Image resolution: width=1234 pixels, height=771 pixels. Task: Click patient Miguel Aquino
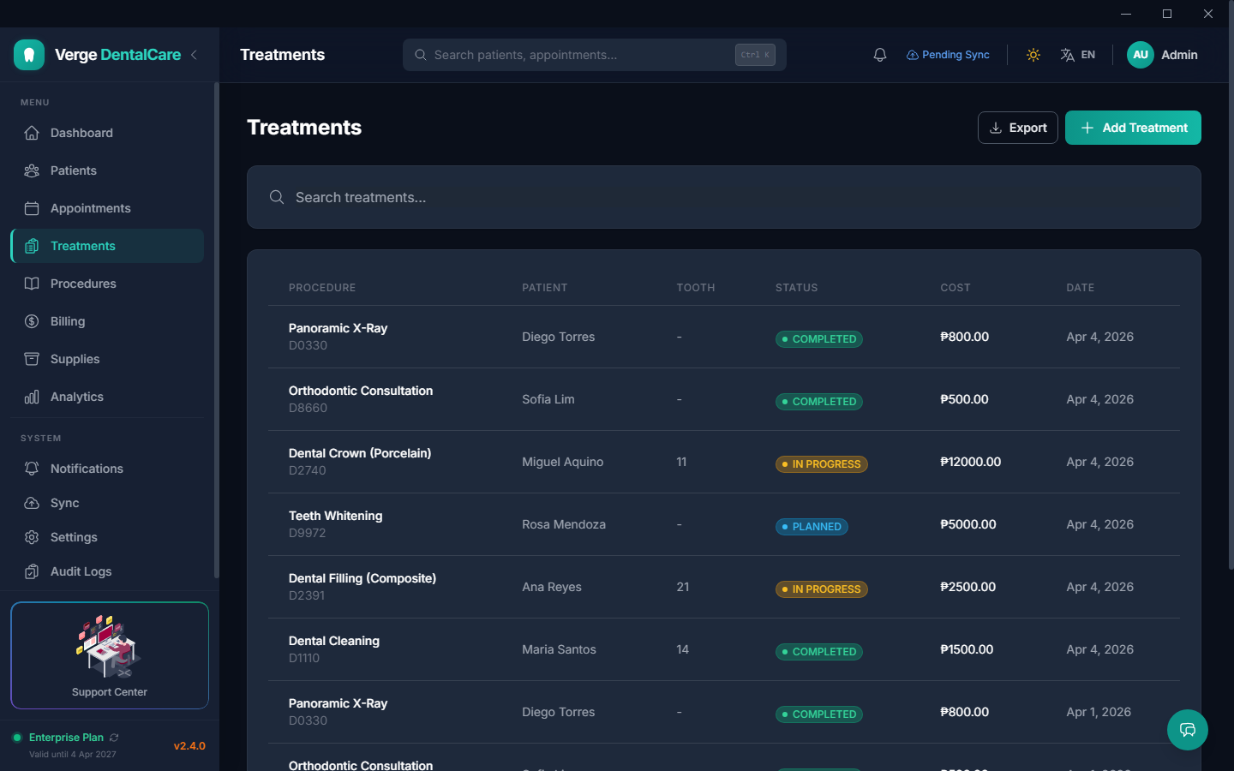click(x=563, y=462)
